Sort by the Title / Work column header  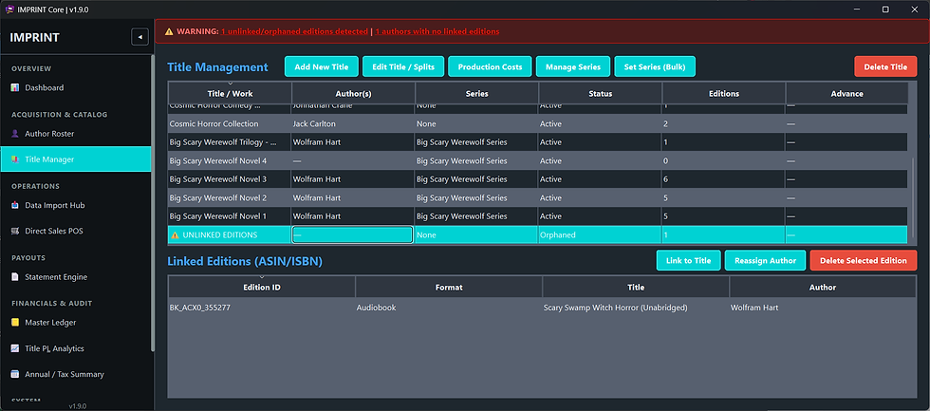(230, 94)
